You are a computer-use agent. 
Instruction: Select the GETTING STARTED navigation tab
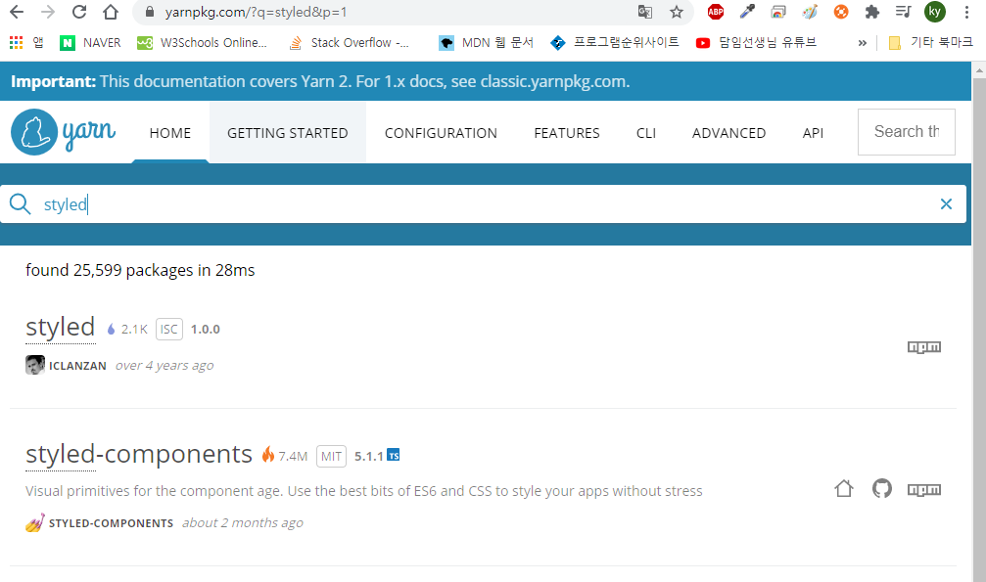[287, 133]
